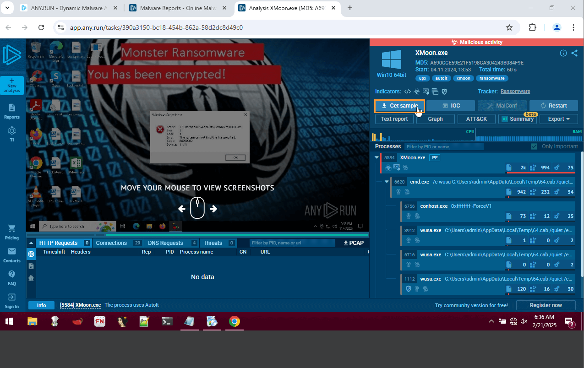Open the browser tab search dropdown
This screenshot has height=368, width=584.
(x=7, y=8)
